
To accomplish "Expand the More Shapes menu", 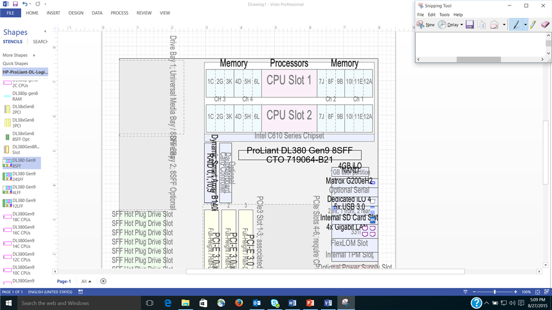I will tap(19, 55).
